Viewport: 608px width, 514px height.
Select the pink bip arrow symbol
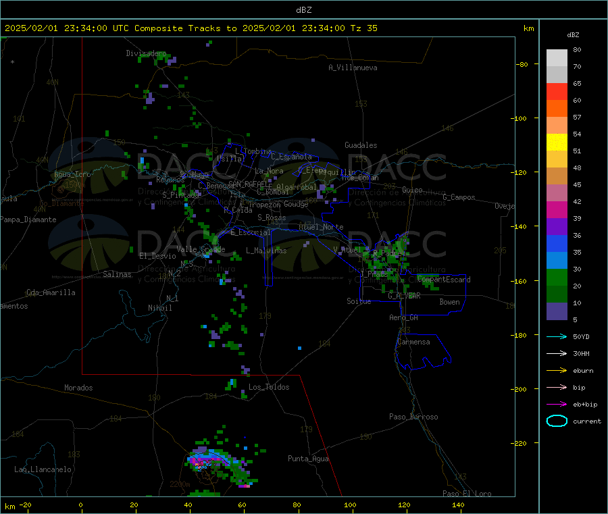tap(557, 387)
